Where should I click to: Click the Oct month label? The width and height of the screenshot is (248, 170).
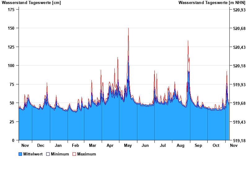[x=216, y=145]
